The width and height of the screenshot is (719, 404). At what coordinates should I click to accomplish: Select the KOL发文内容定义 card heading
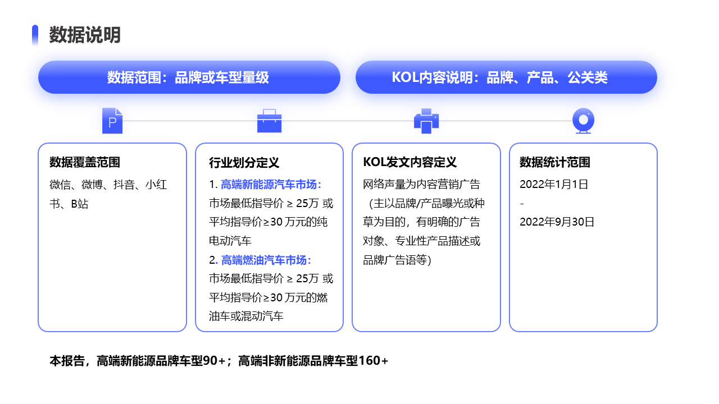pyautogui.click(x=410, y=163)
